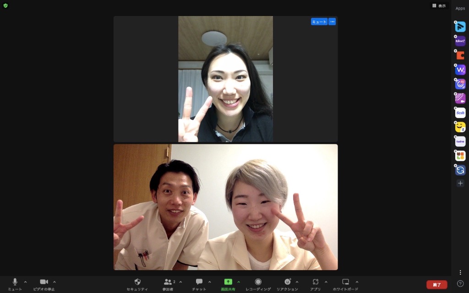Open the chat (チャット) panel
This screenshot has width=469, height=293.
[x=199, y=282]
